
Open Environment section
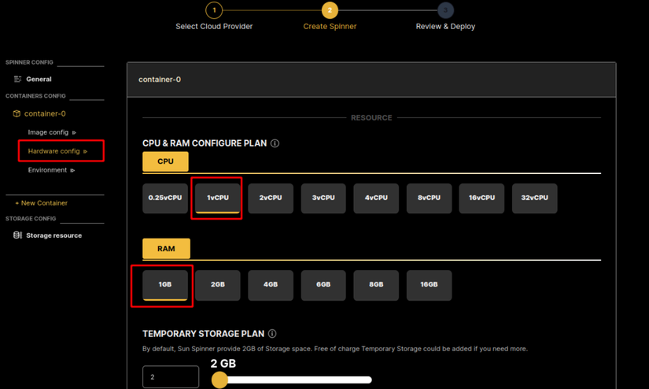[47, 170]
